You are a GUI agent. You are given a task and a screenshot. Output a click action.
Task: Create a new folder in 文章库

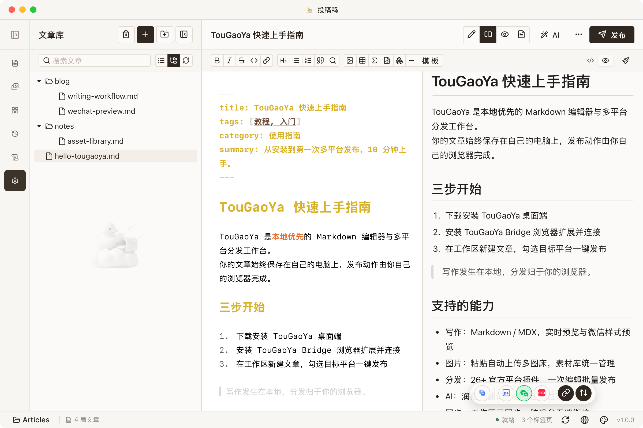click(x=165, y=35)
